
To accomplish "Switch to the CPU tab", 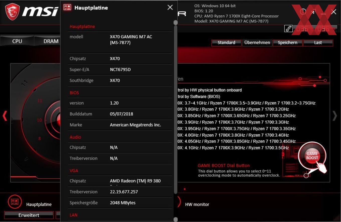I will [17, 41].
